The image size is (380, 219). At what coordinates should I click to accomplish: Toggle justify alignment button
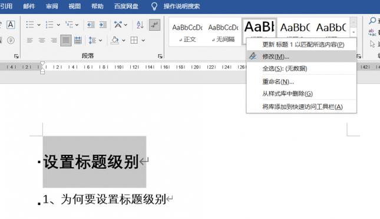65,40
